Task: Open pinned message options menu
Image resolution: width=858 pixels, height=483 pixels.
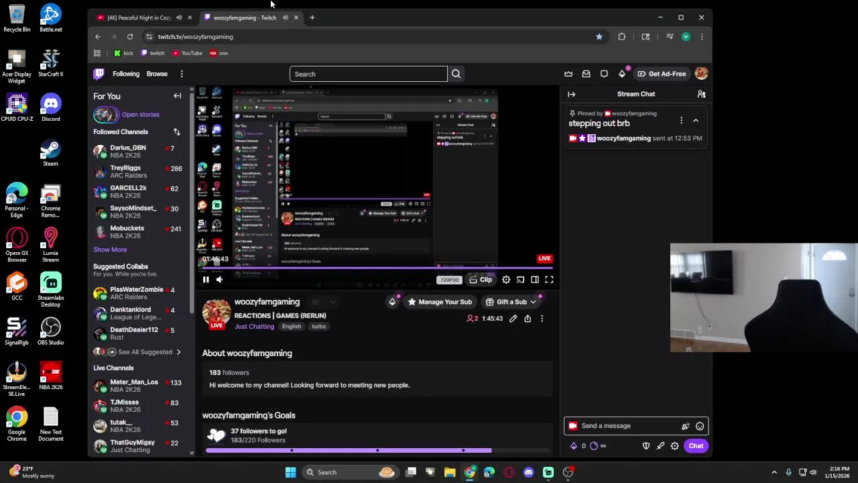Action: (681, 121)
